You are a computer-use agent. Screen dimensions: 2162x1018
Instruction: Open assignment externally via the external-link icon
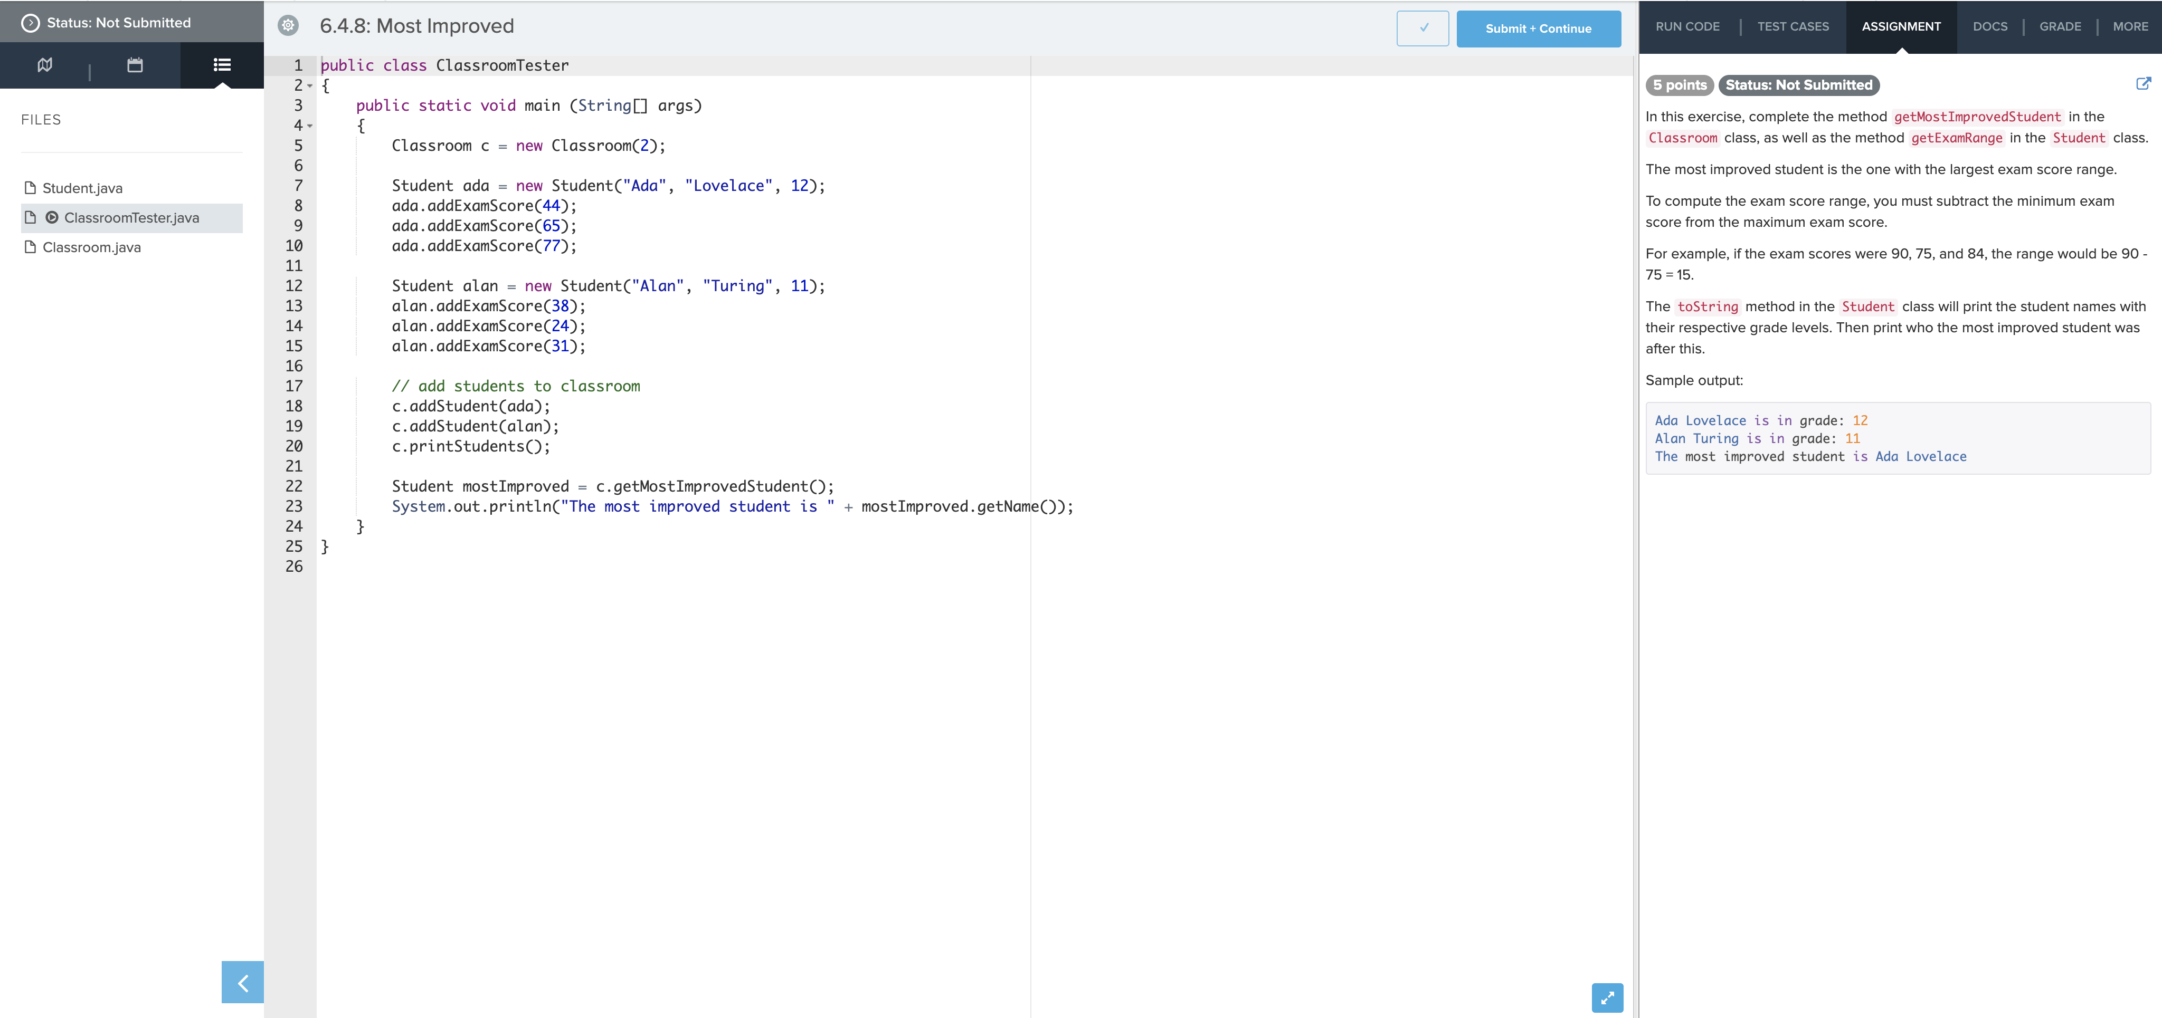2145,84
